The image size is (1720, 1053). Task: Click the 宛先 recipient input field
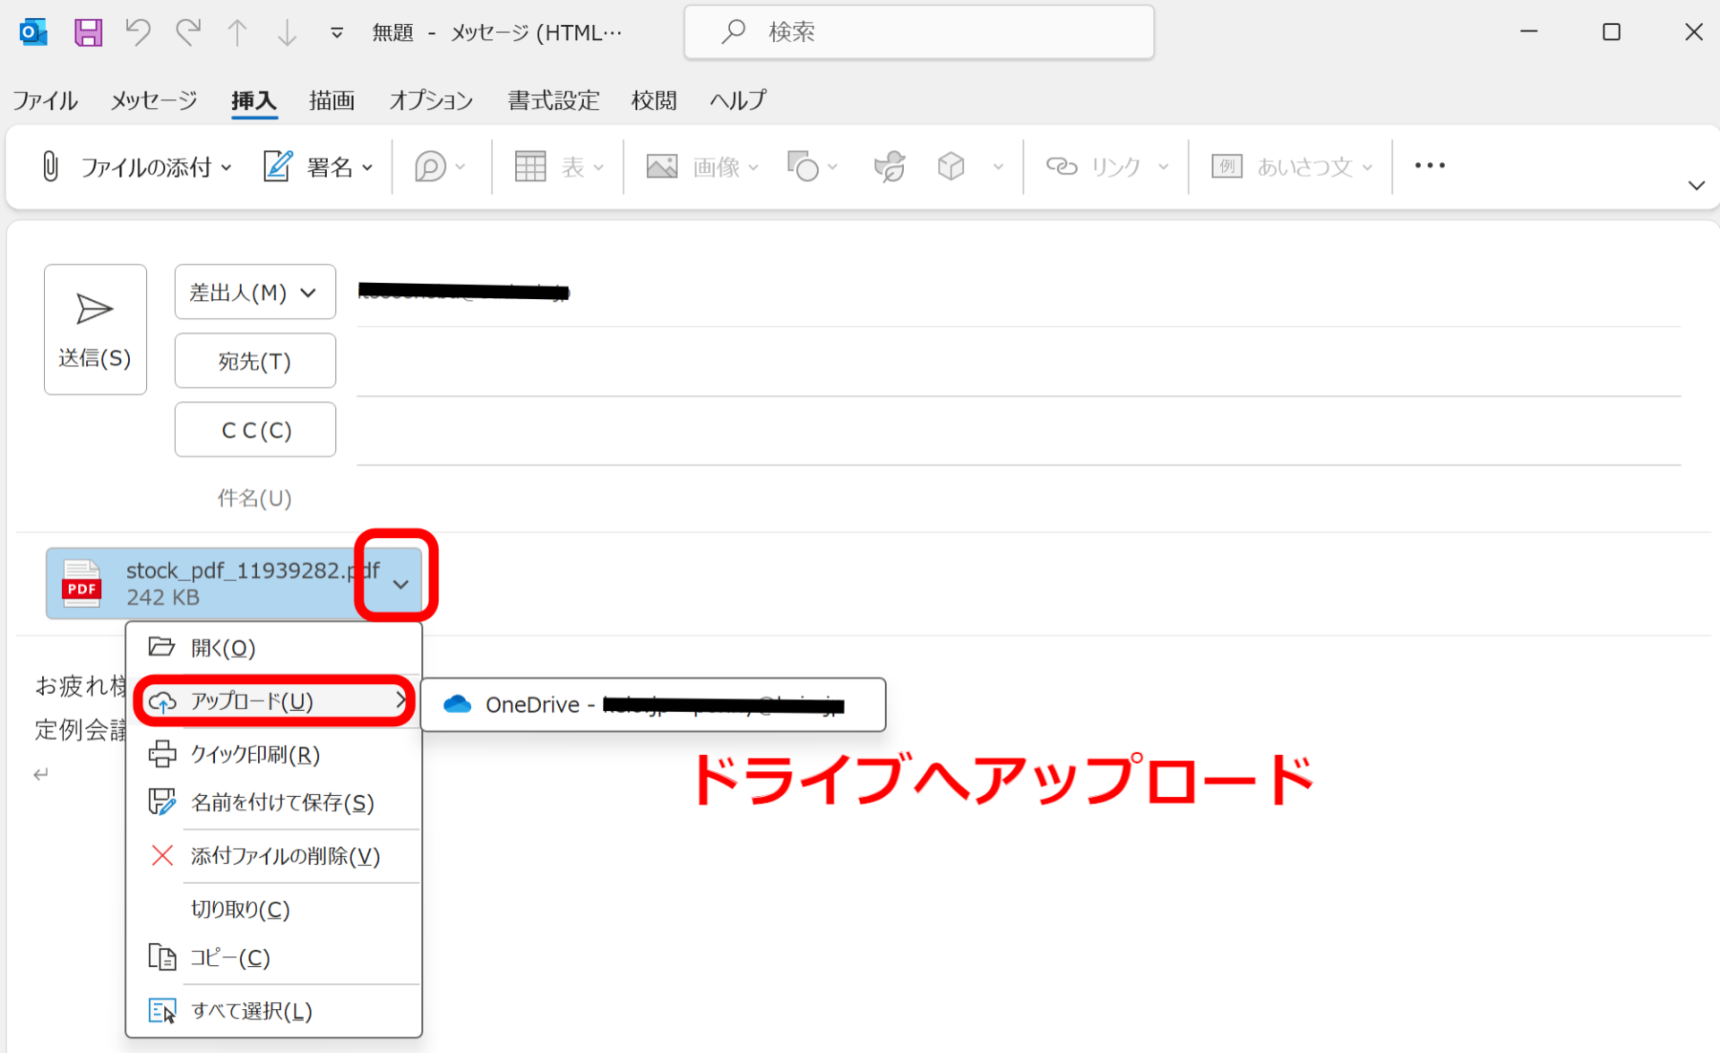click(x=1019, y=363)
